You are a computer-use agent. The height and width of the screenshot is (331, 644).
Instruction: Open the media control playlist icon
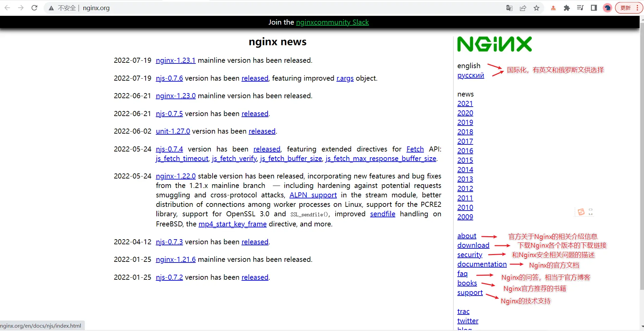(x=580, y=8)
